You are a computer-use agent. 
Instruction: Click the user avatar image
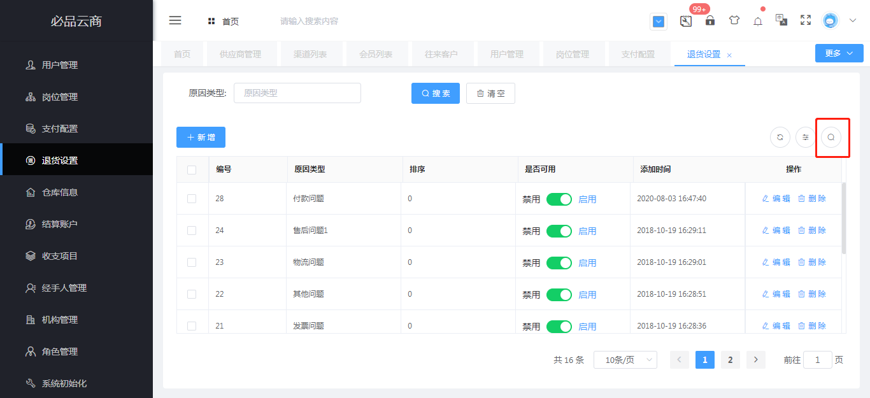tap(831, 20)
